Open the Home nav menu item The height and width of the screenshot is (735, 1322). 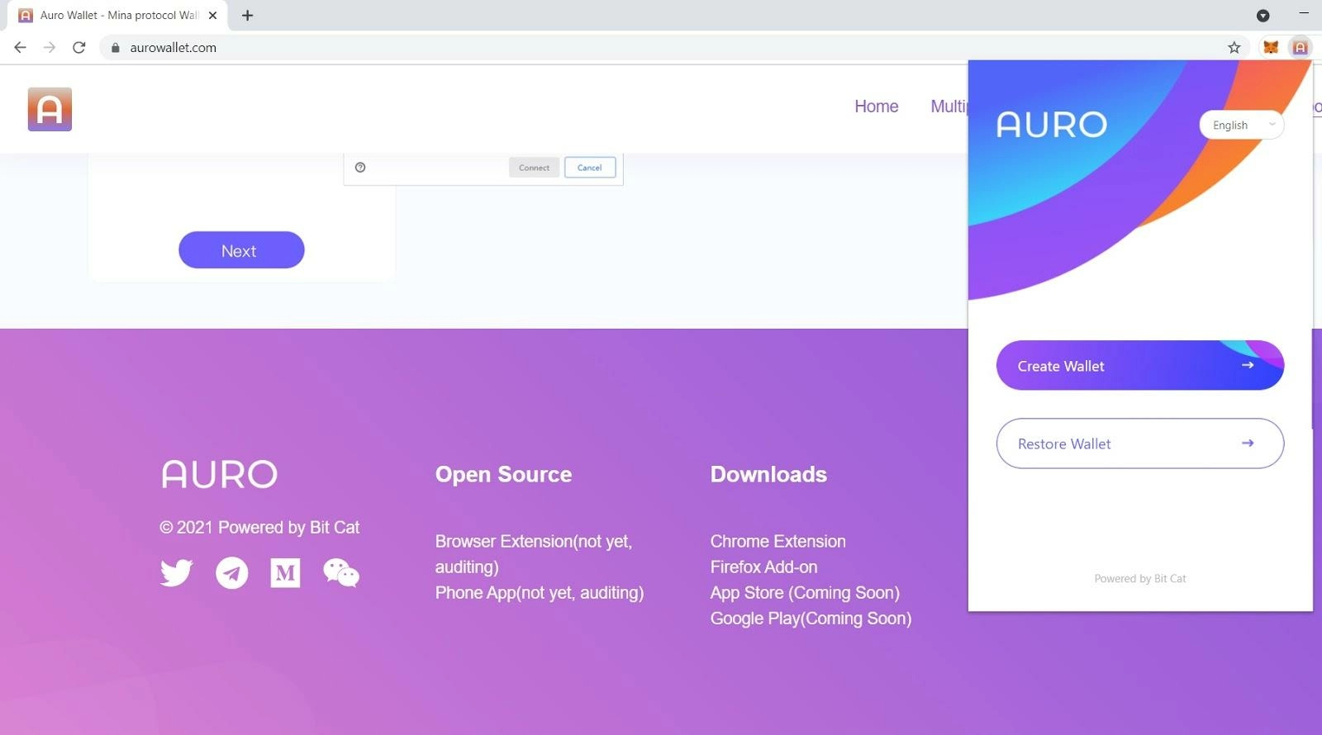pyautogui.click(x=876, y=107)
